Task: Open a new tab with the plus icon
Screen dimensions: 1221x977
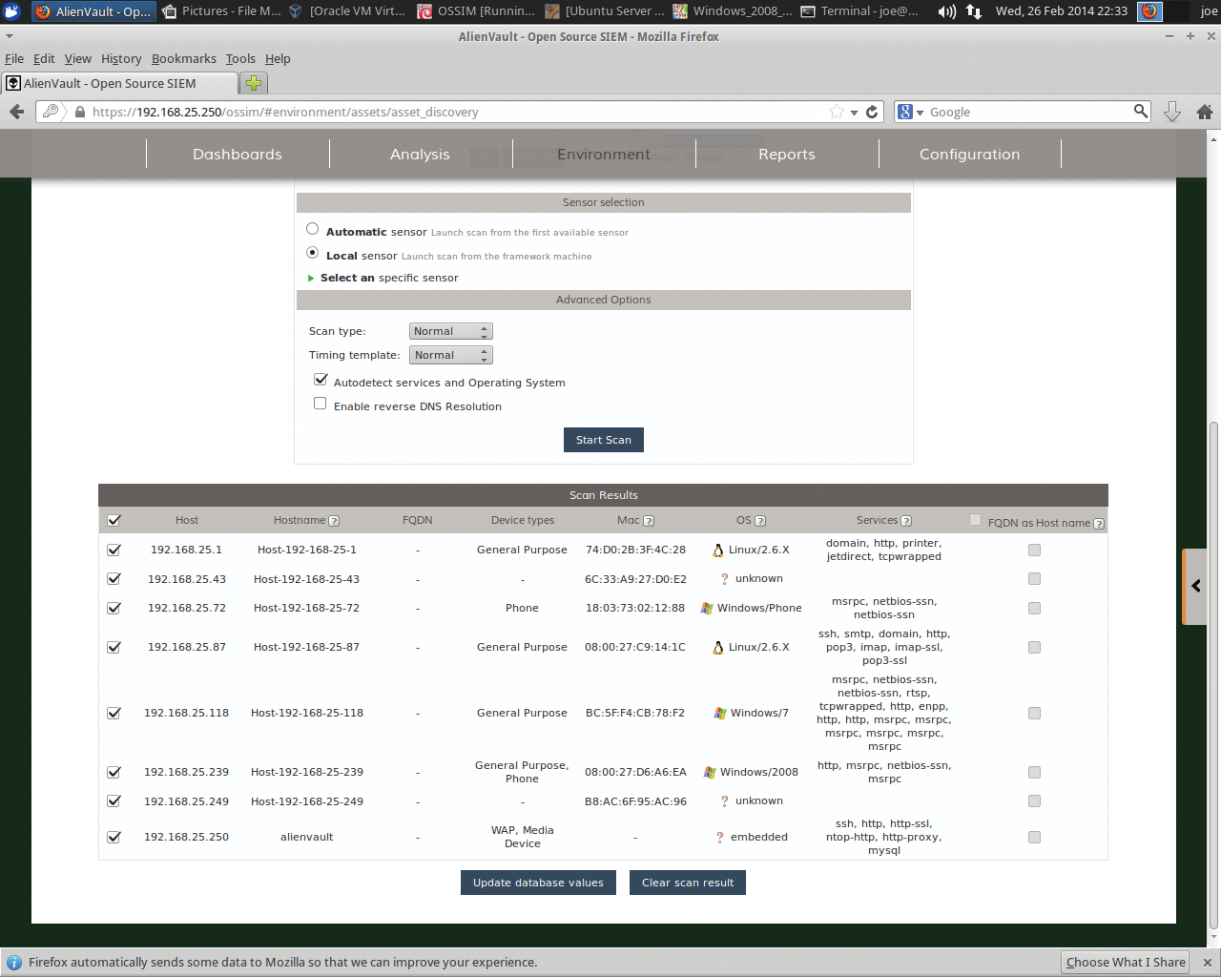Action: click(x=254, y=83)
